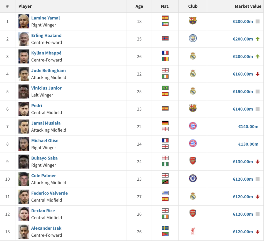264x241 pixels.
Task: Click Arsenal crest in Bukayo Saka row
Action: [x=193, y=161]
